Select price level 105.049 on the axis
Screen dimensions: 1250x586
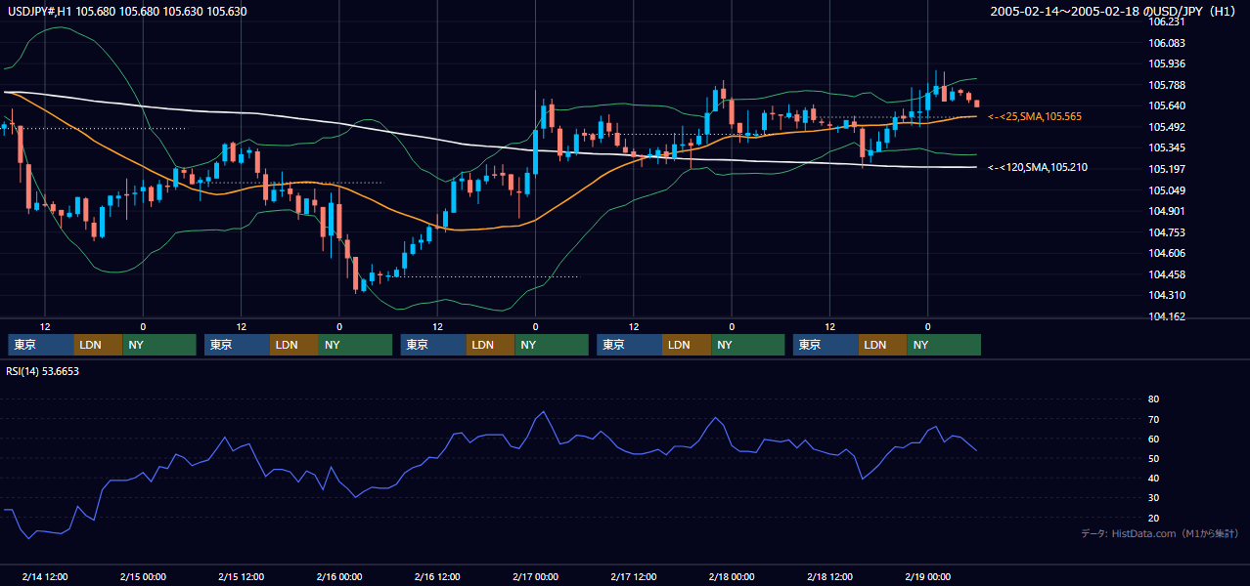pos(1167,189)
